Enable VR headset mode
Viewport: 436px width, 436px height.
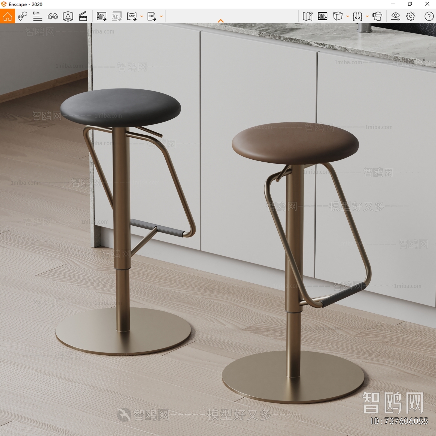point(377,16)
